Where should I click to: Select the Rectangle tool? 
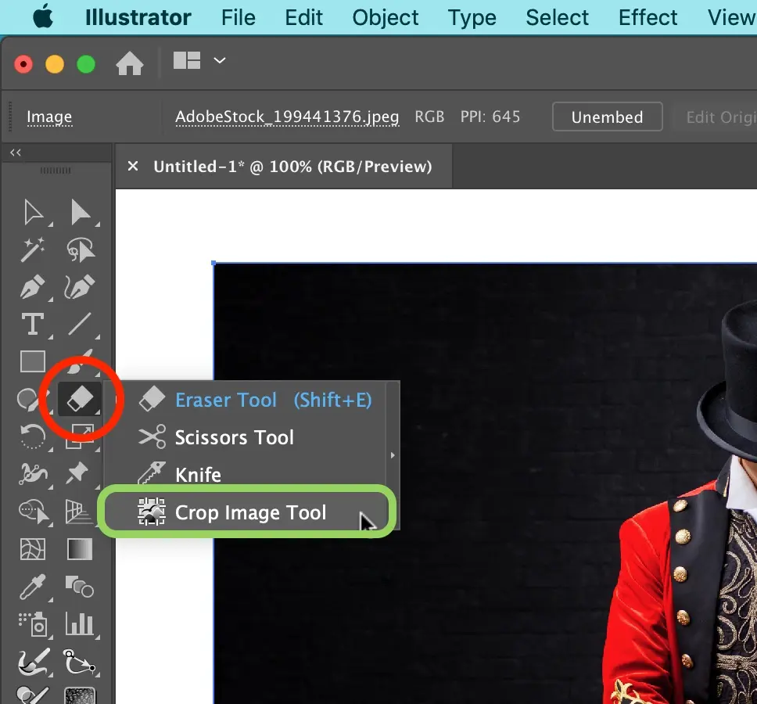pyautogui.click(x=33, y=362)
